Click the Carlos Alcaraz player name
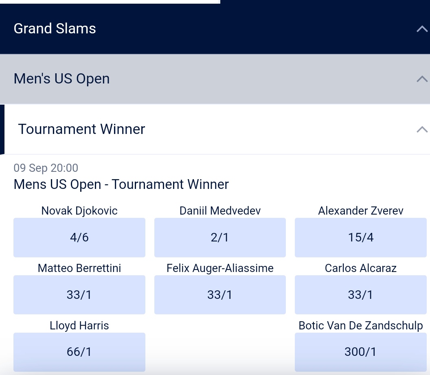This screenshot has width=430, height=375. pyautogui.click(x=361, y=268)
